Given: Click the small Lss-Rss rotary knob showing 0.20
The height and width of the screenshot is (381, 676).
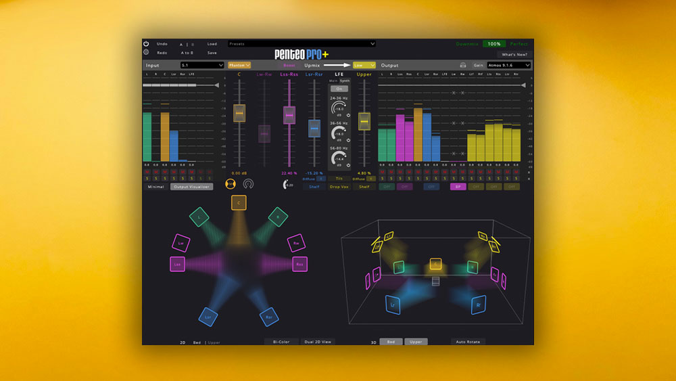Looking at the screenshot, I should pos(287,184).
